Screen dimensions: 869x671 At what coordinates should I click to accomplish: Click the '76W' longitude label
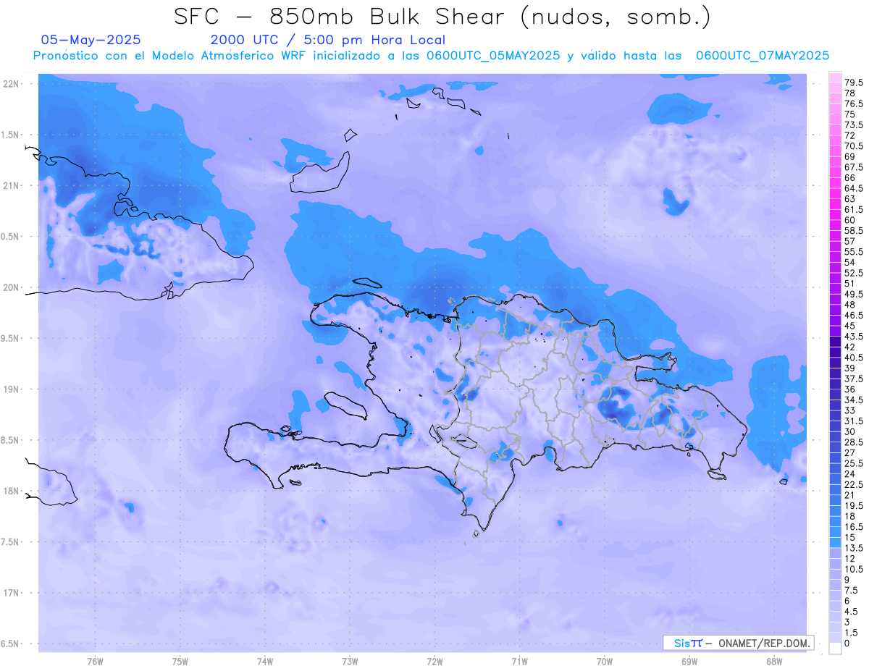95,662
